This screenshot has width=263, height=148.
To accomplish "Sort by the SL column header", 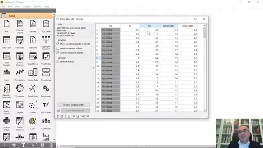I will click(x=130, y=26).
